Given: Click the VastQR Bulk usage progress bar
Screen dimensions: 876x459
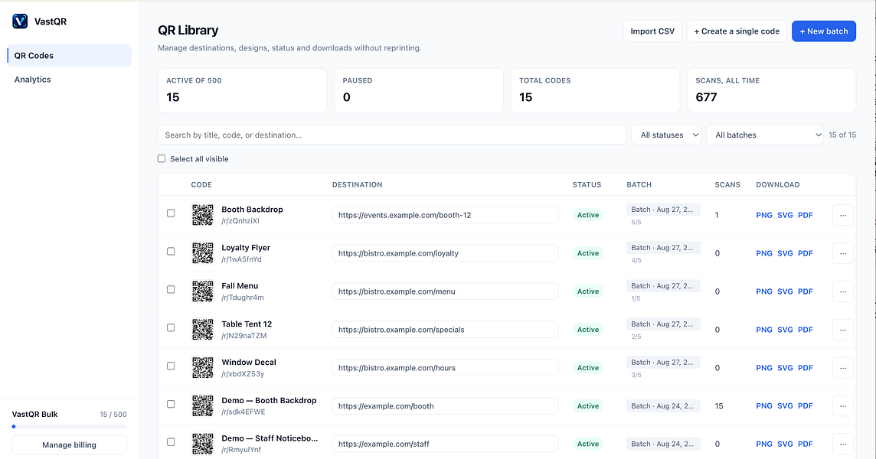Looking at the screenshot, I should (x=69, y=427).
